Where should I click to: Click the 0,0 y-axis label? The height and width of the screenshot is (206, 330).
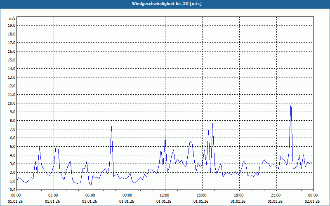(13, 190)
